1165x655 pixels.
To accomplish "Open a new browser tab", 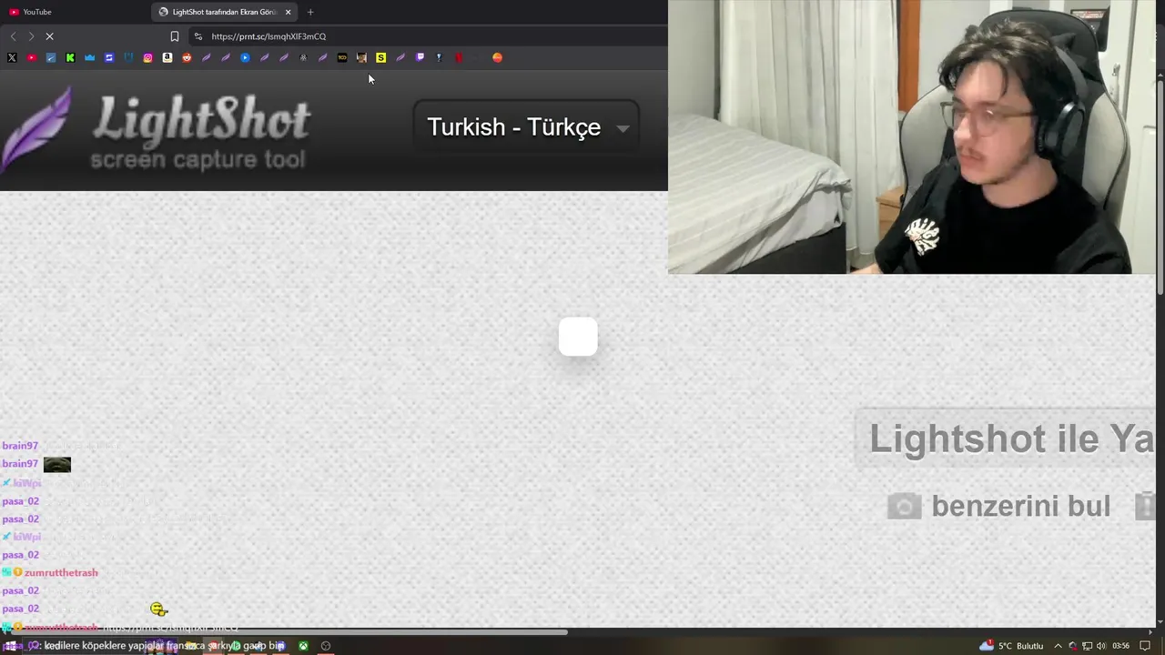I will coord(310,12).
